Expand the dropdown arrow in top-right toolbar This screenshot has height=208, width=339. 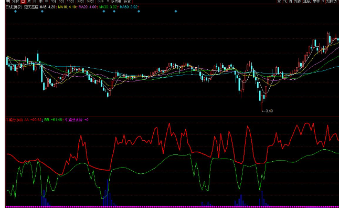(323, 1)
